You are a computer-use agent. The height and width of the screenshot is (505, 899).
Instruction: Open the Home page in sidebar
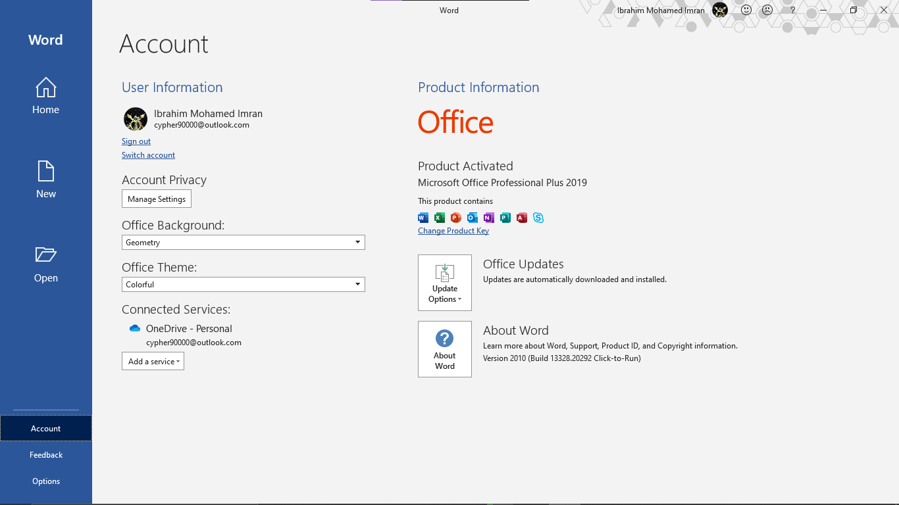pyautogui.click(x=45, y=97)
